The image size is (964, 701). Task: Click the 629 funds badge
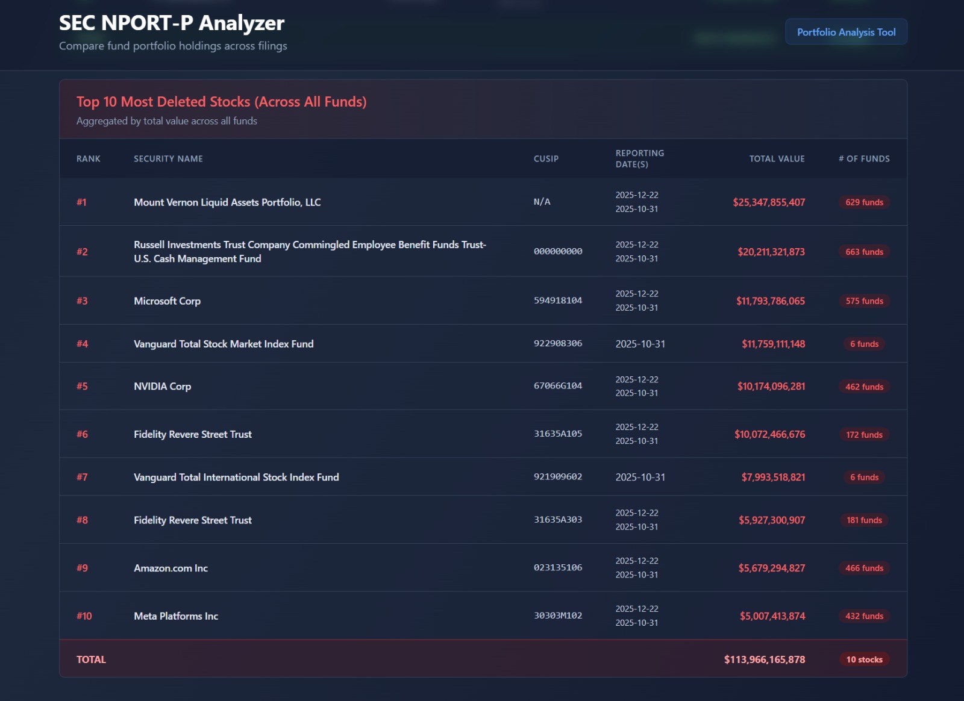tap(864, 202)
